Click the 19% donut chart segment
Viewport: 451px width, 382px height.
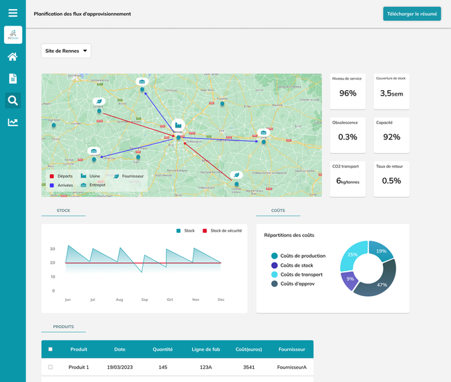click(381, 251)
